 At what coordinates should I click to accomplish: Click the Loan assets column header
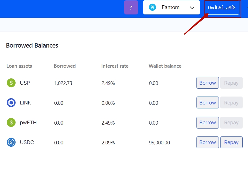tap(19, 66)
